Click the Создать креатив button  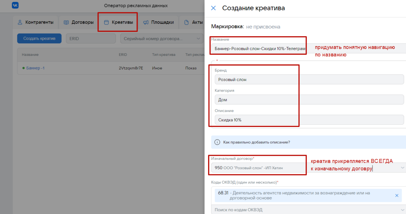click(x=39, y=39)
